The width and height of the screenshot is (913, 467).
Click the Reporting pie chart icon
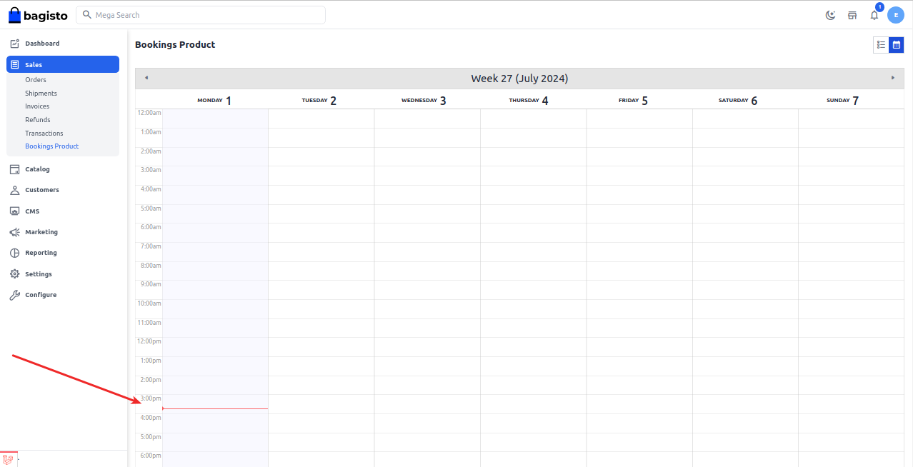tap(14, 253)
